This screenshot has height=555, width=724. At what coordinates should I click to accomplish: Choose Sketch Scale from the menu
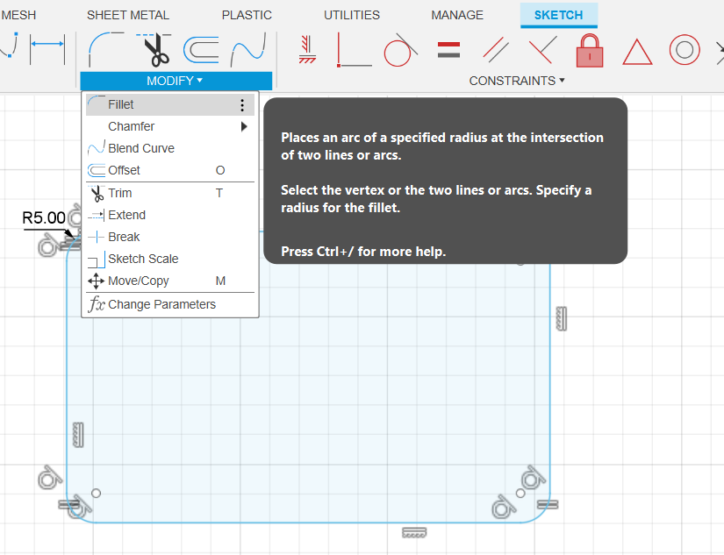(x=170, y=259)
